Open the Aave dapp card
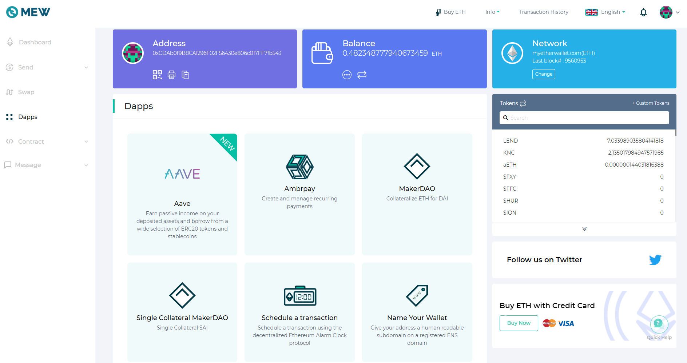The image size is (687, 363). point(182,194)
